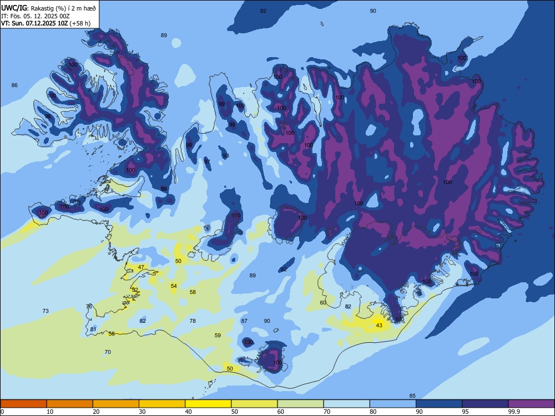Click the humidity value 85 above the legend
This screenshot has height=416, width=555.
pos(412,396)
